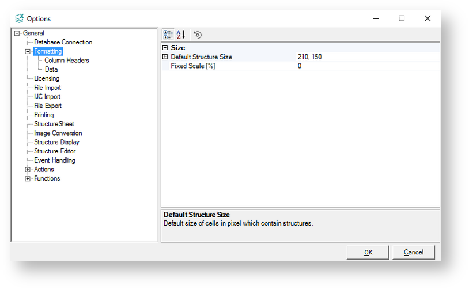Edit the Fixed Scale [%] value field

366,66
